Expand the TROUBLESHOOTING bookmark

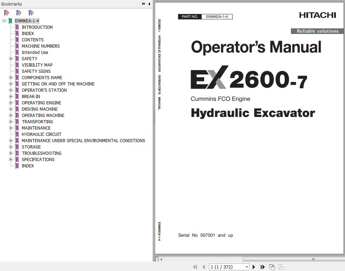[11, 153]
